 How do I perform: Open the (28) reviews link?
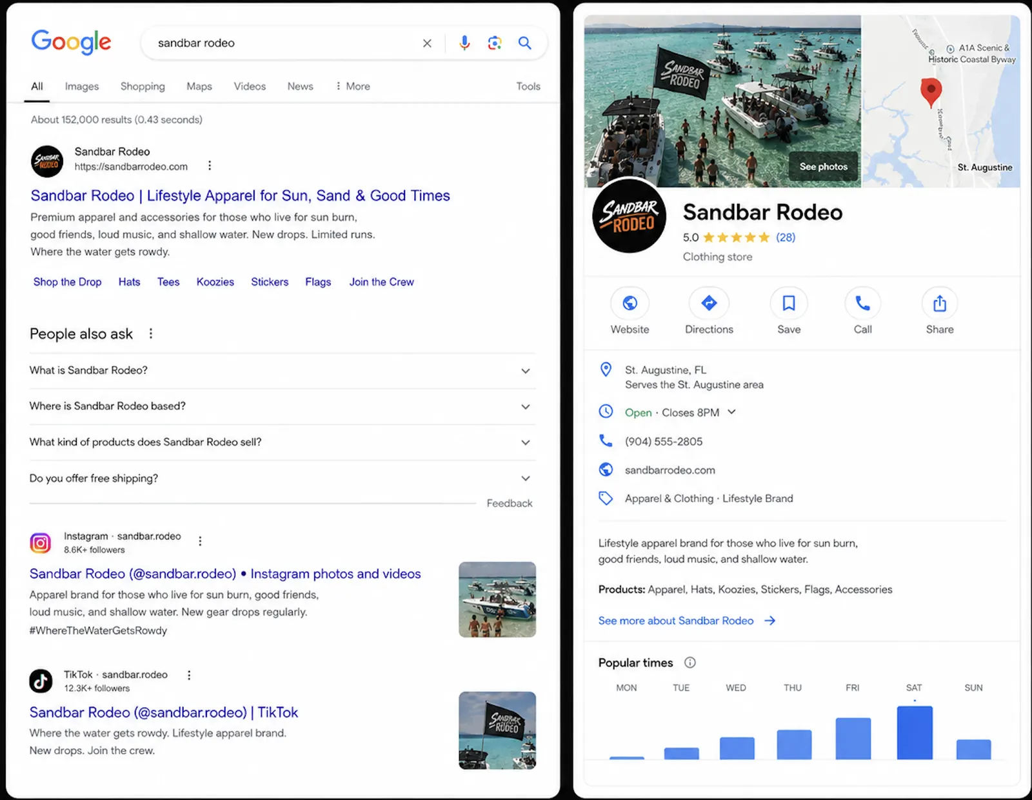pos(786,237)
